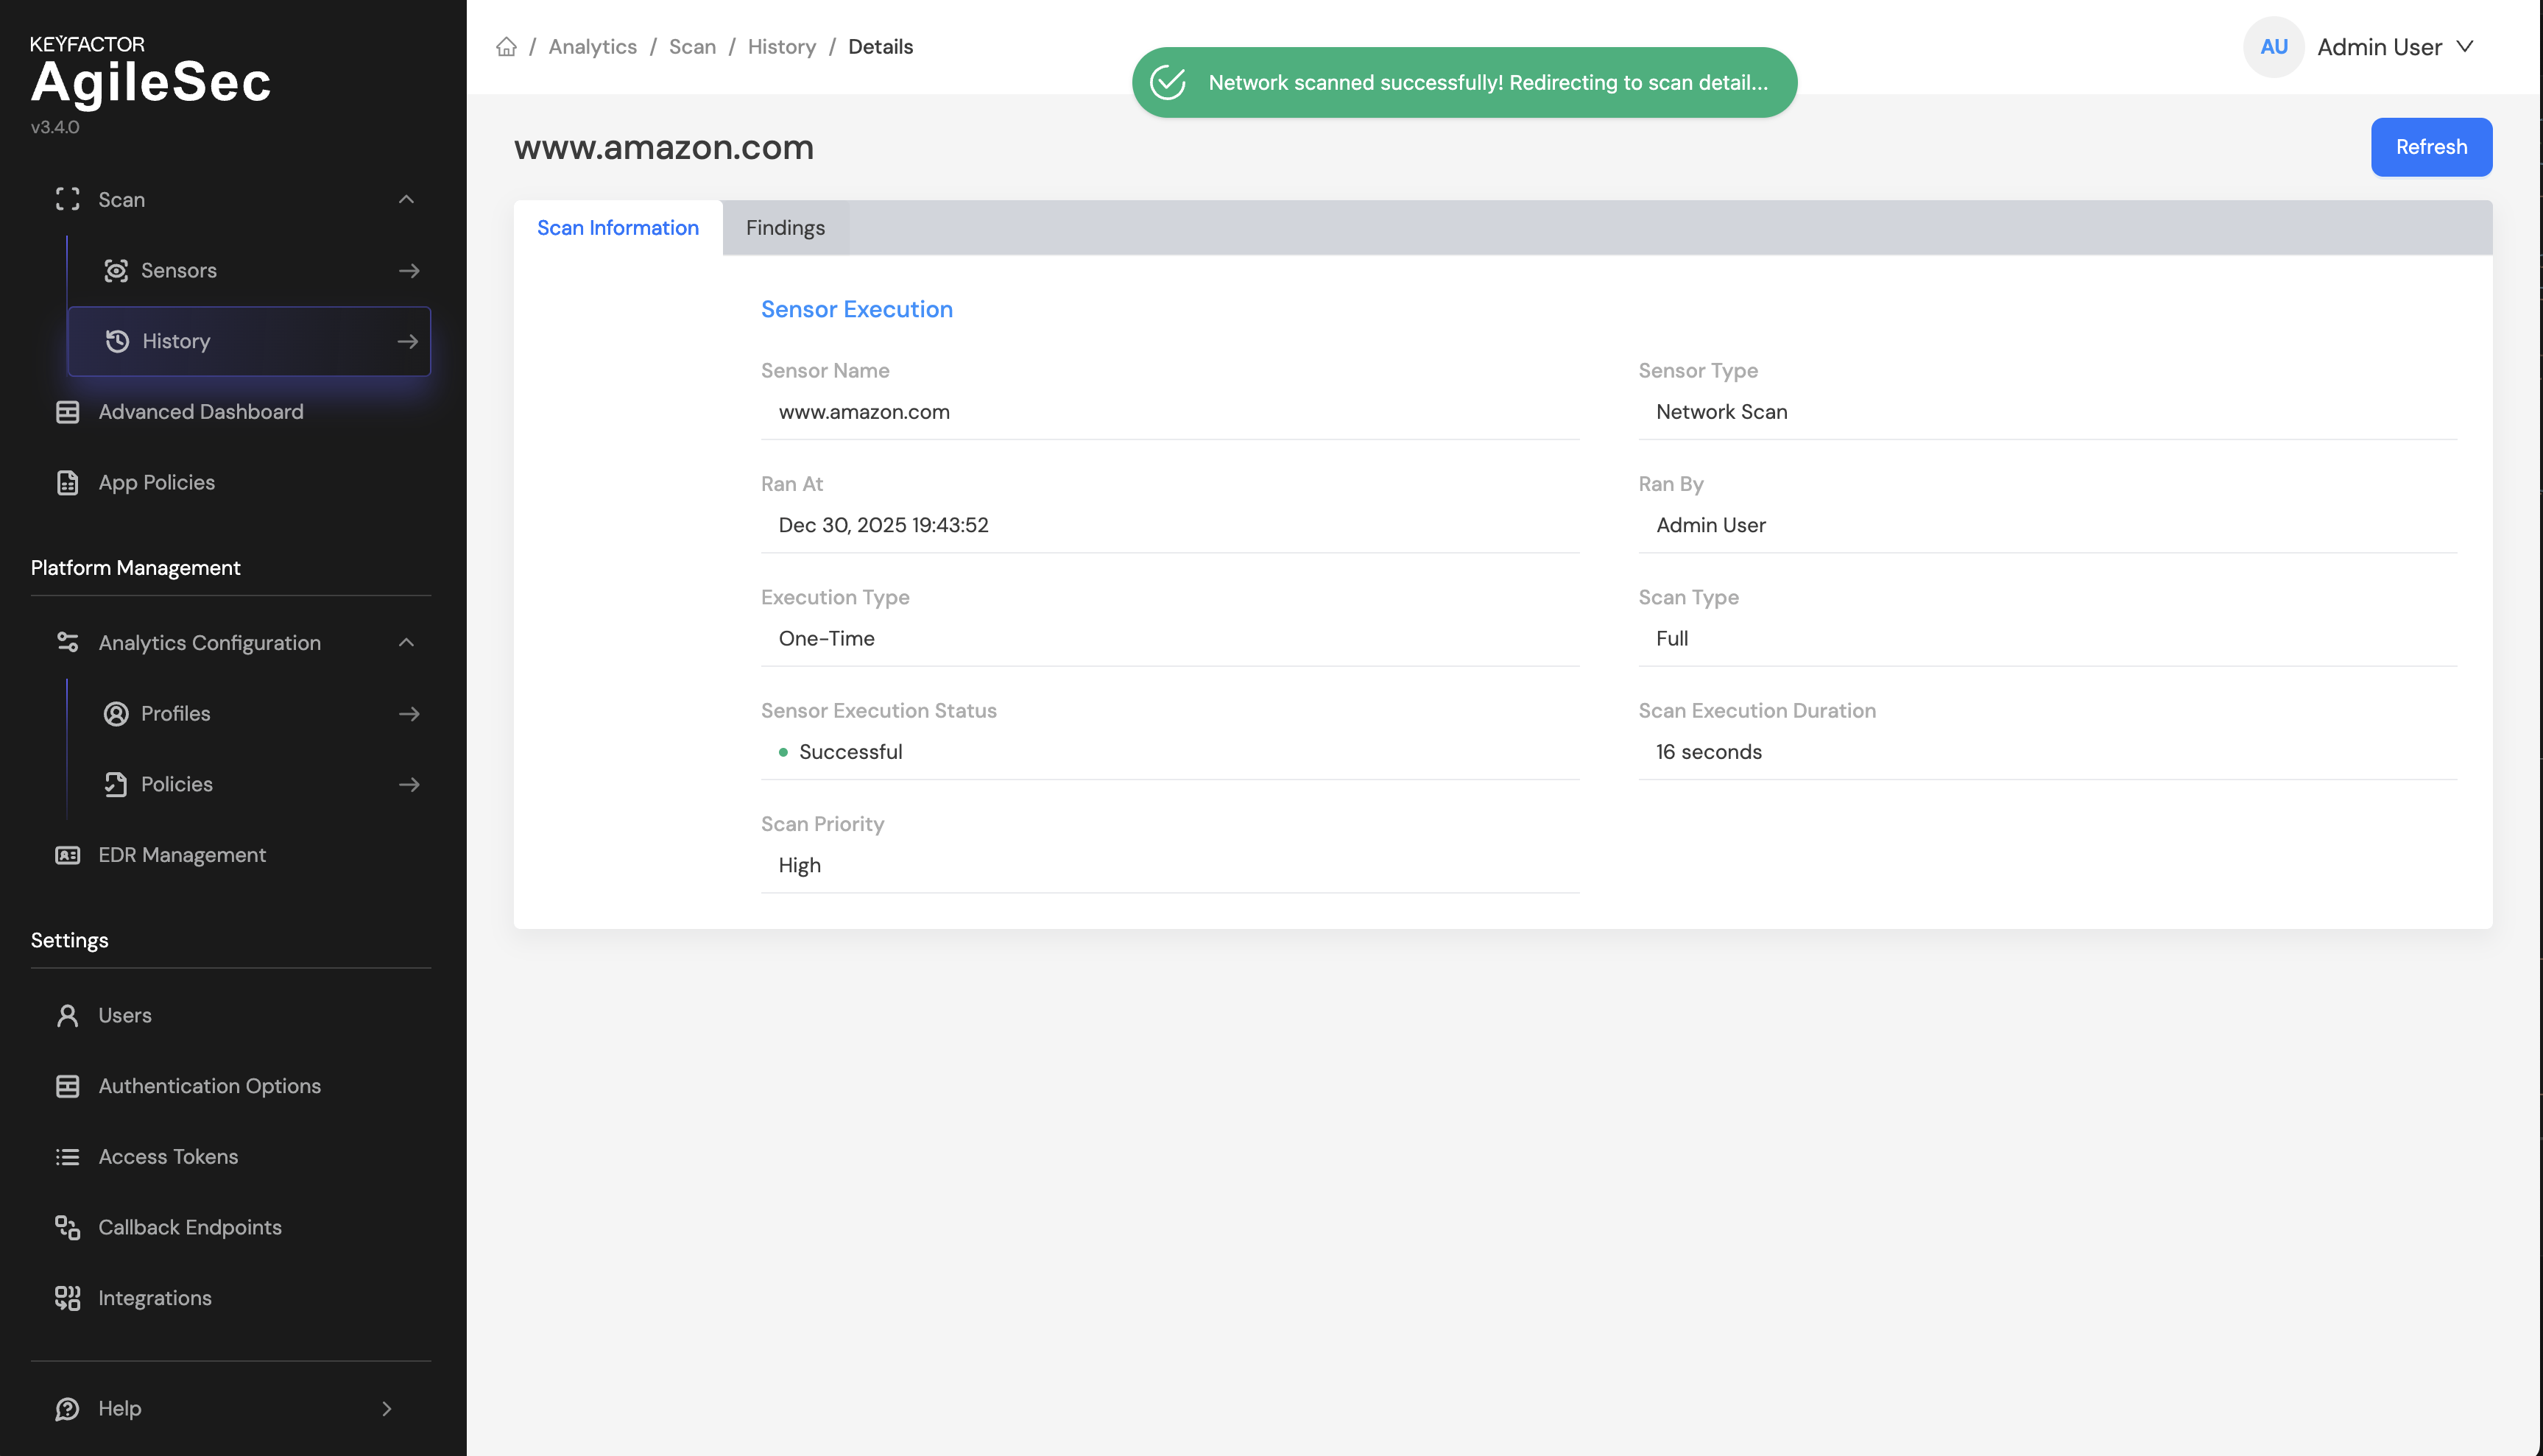This screenshot has width=2543, height=1456.
Task: Open Callback Endpoints icon
Action: click(67, 1227)
